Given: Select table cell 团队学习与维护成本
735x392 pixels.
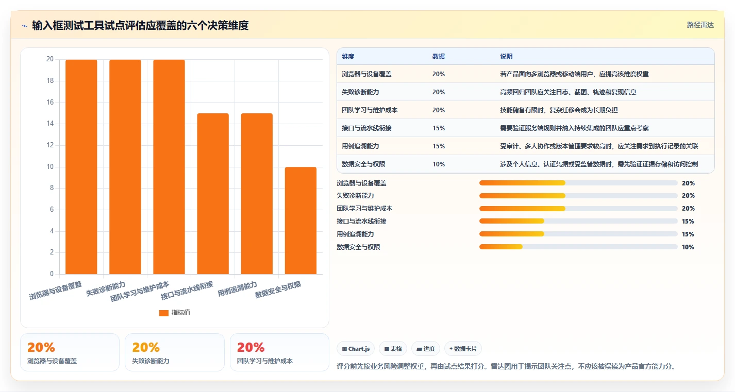Looking at the screenshot, I should pos(370,110).
